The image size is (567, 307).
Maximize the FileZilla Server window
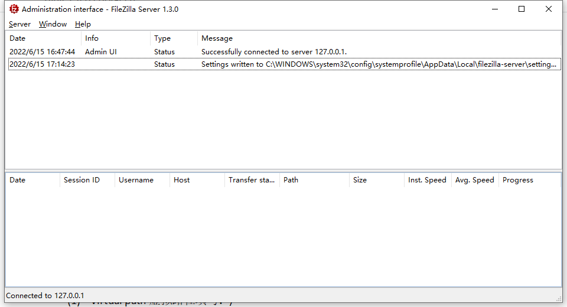pos(522,9)
